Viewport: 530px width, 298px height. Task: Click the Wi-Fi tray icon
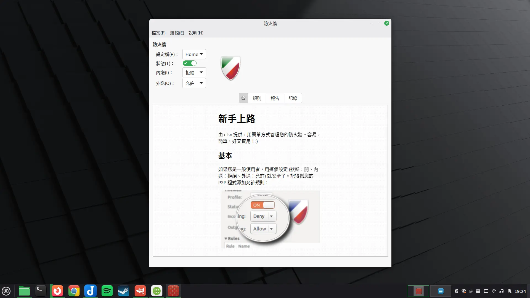point(494,291)
